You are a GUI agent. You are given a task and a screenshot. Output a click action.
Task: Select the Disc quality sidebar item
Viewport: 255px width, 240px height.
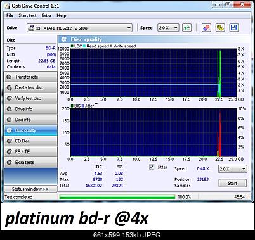30,130
